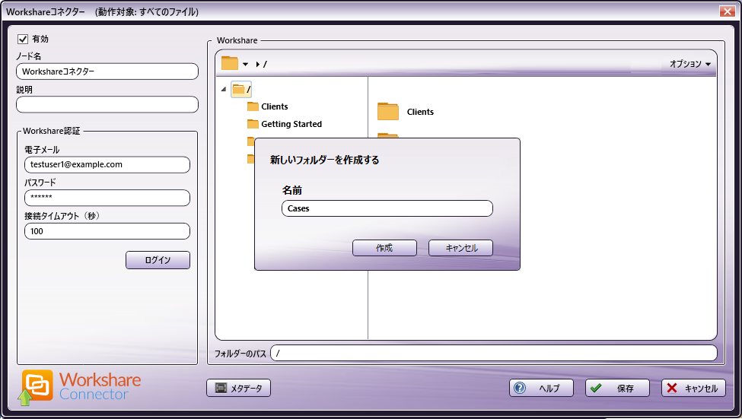Click the 名前 field containing Cases
The image size is (742, 419).
(x=387, y=208)
